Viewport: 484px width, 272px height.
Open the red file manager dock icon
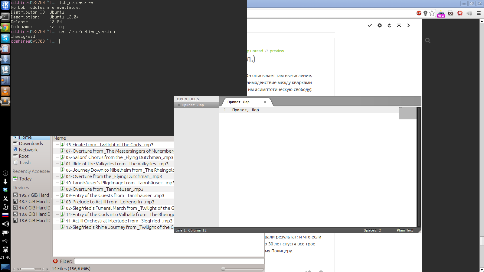coord(5,49)
